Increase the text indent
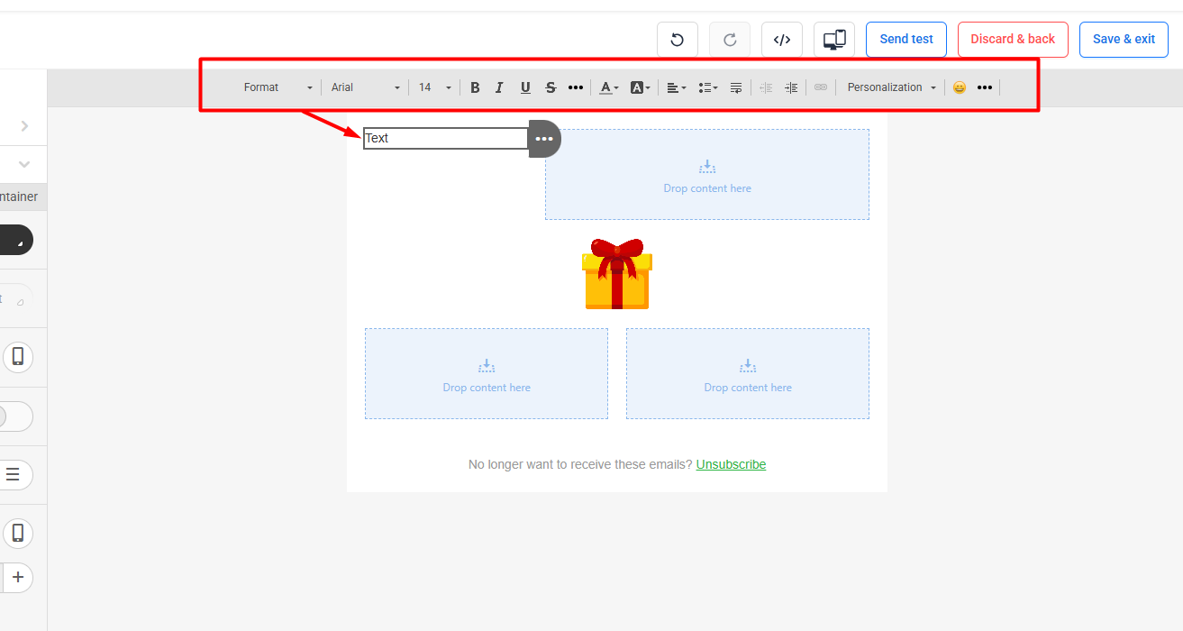Viewport: 1183px width, 631px height. (791, 87)
